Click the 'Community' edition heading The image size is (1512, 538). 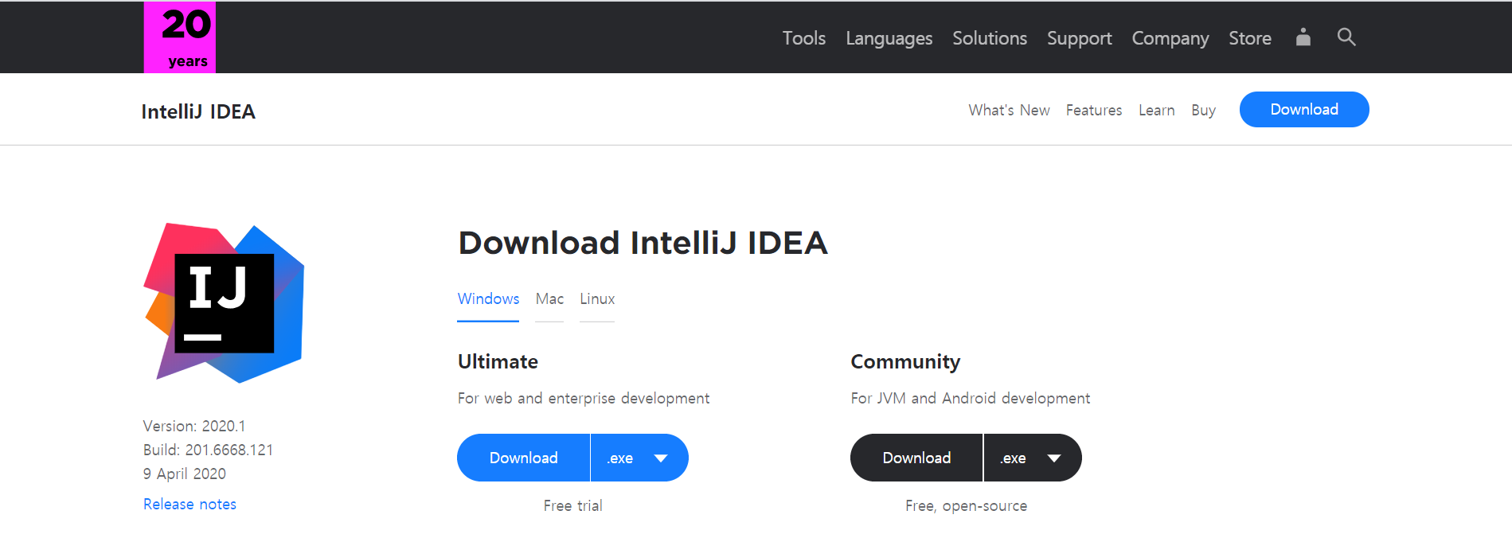click(905, 361)
